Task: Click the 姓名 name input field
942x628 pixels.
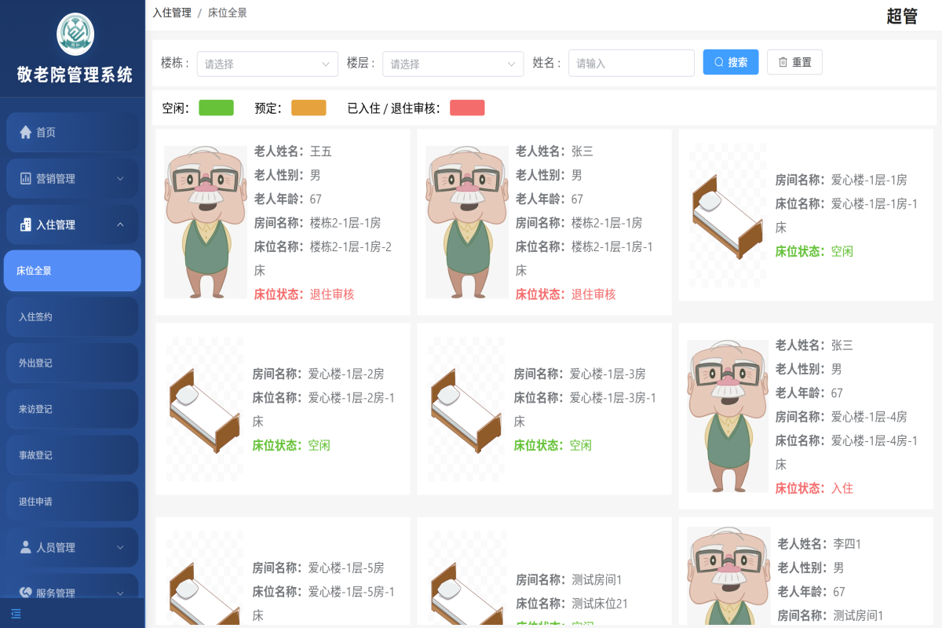Action: click(x=631, y=63)
